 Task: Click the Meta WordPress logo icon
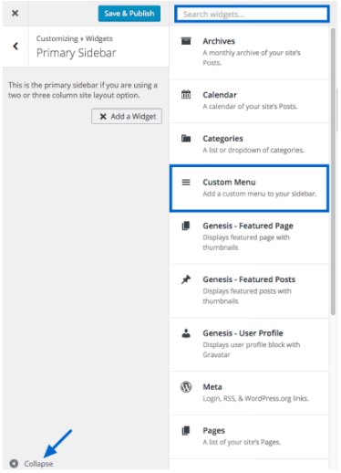186,387
